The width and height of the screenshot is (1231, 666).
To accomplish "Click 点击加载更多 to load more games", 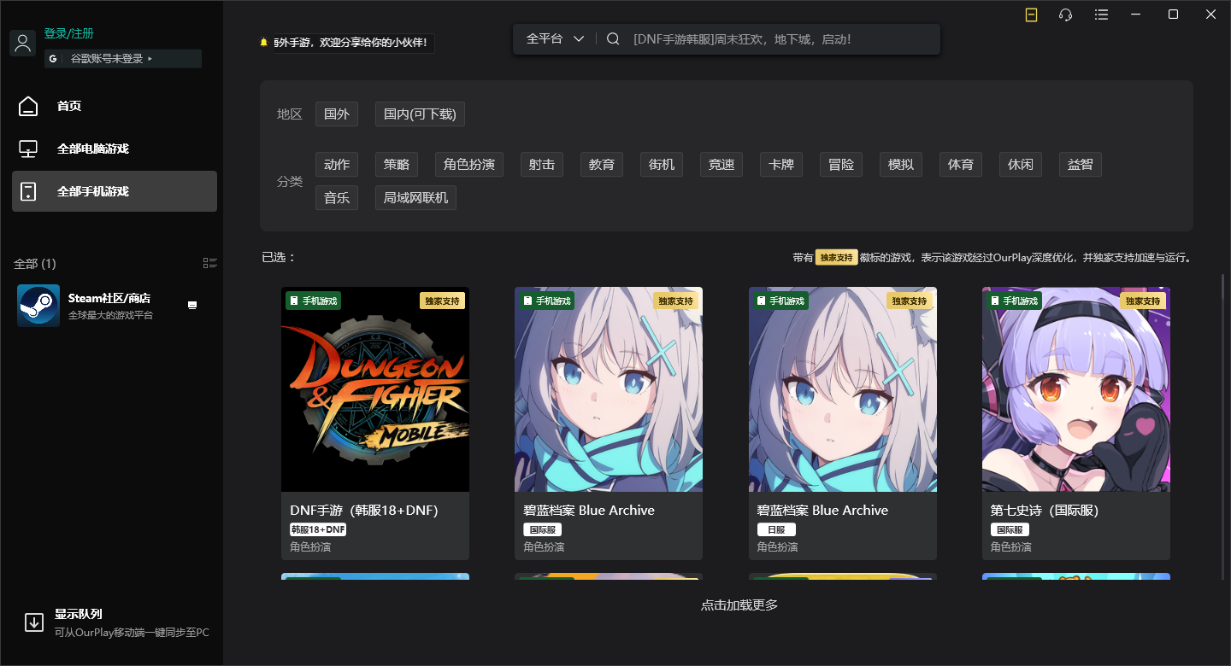I will coord(738,605).
